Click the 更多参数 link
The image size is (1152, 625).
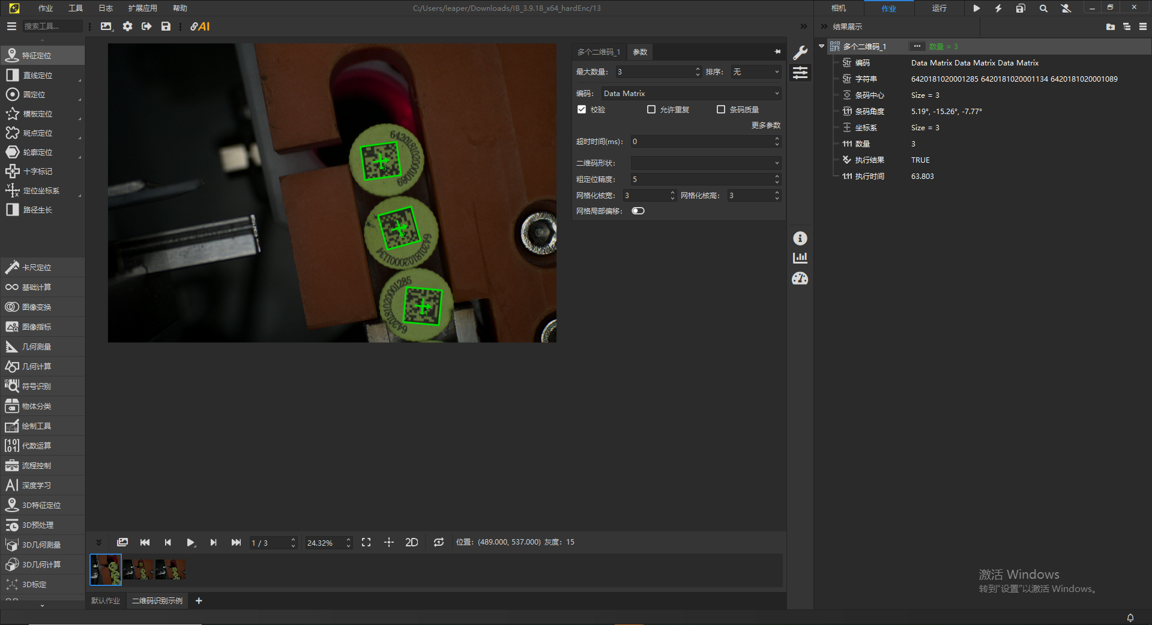[x=766, y=125]
